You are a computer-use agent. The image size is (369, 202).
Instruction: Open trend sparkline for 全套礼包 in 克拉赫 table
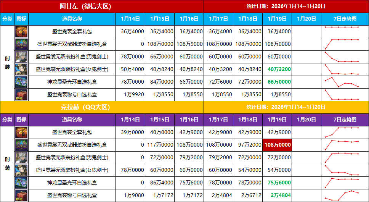coord(342,133)
